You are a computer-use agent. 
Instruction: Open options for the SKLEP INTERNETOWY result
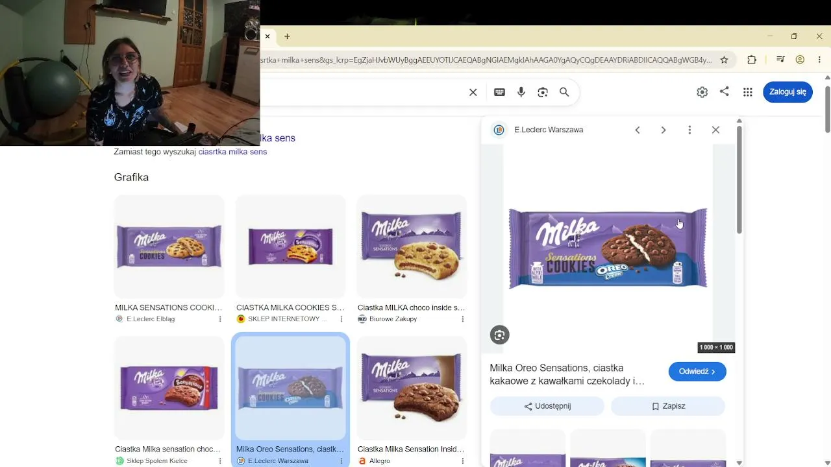tap(341, 319)
